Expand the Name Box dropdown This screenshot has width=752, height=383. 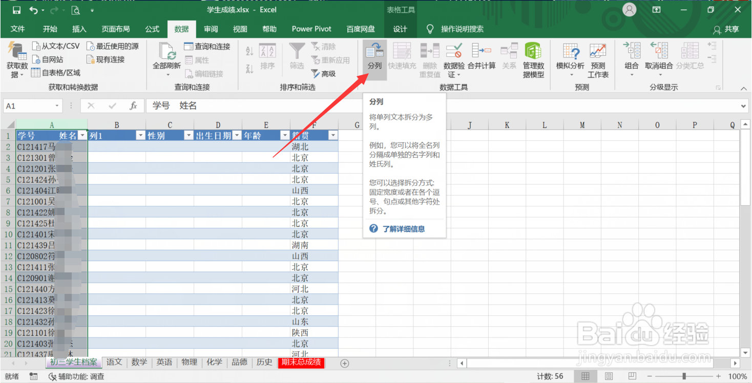point(57,106)
